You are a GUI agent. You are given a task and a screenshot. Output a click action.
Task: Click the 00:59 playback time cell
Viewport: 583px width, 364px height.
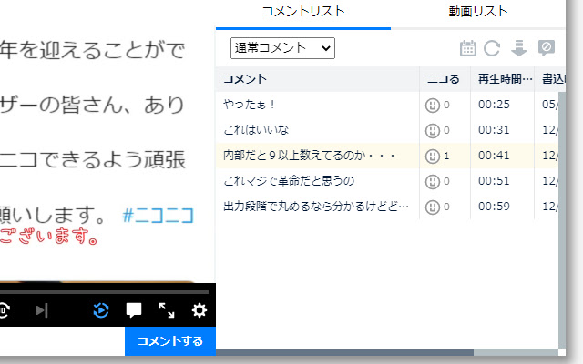pyautogui.click(x=494, y=207)
